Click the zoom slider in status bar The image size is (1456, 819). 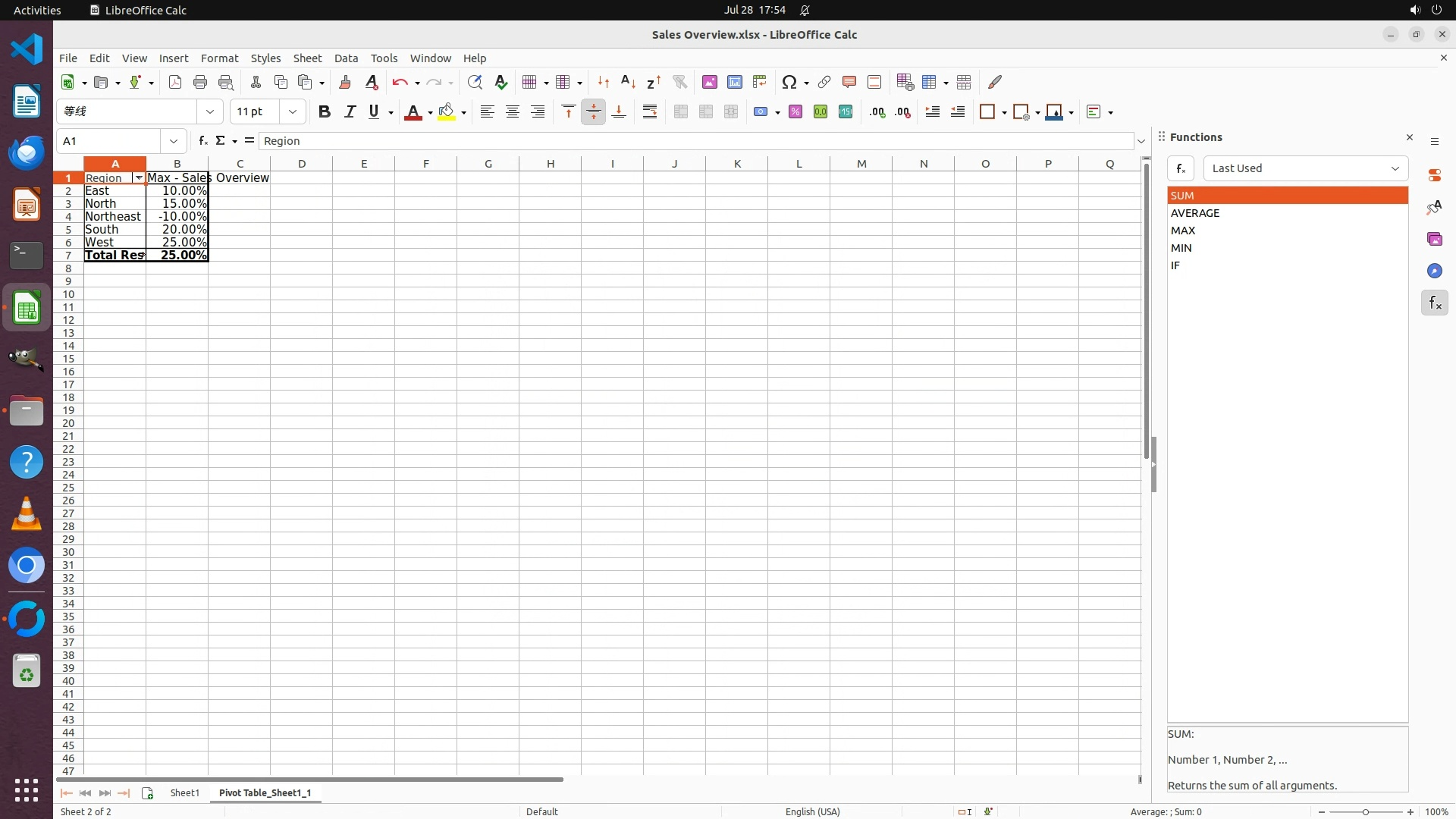[1365, 811]
